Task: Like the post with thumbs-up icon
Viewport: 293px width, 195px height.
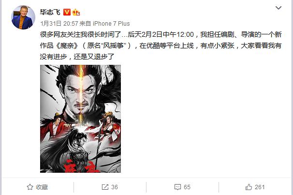Action: click(x=249, y=187)
